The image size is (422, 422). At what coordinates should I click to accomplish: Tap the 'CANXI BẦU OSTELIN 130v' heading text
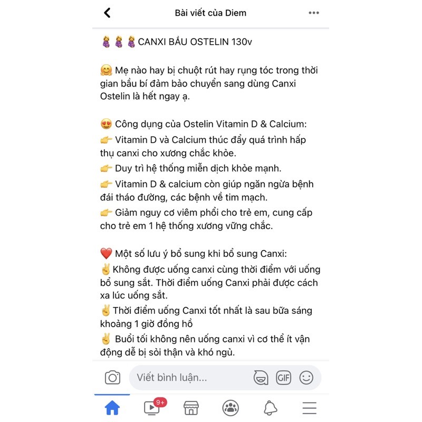pyautogui.click(x=195, y=42)
